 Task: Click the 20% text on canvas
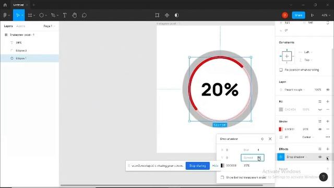tap(220, 89)
